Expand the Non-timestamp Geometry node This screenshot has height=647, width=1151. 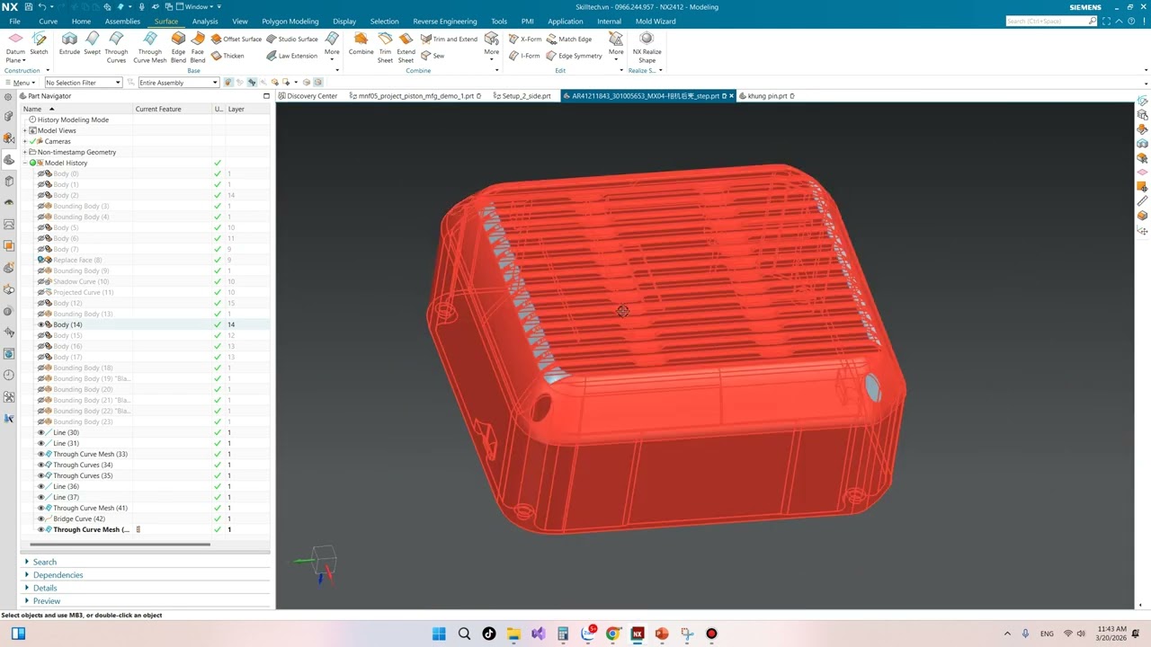(25, 152)
